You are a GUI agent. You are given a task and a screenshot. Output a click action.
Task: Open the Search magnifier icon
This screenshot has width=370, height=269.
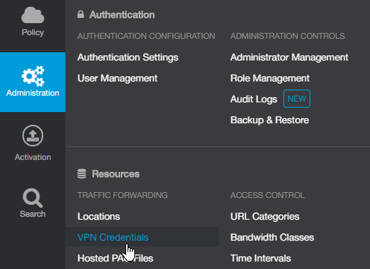click(x=33, y=198)
